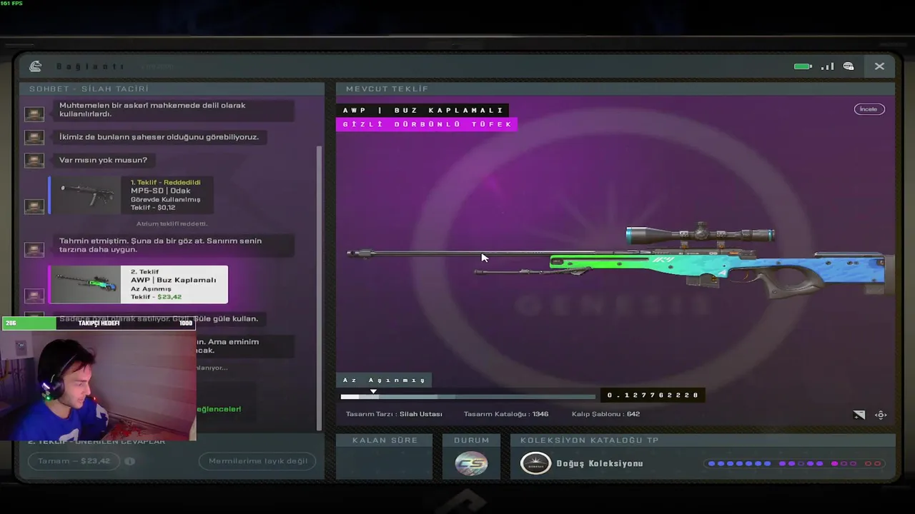Click the screenshot-mode icon below weapon preview
Image resolution: width=915 pixels, height=514 pixels.
pyautogui.click(x=859, y=415)
